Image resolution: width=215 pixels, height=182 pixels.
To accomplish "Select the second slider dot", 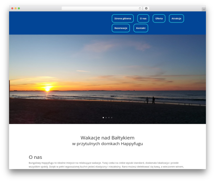I will pos(106,117).
